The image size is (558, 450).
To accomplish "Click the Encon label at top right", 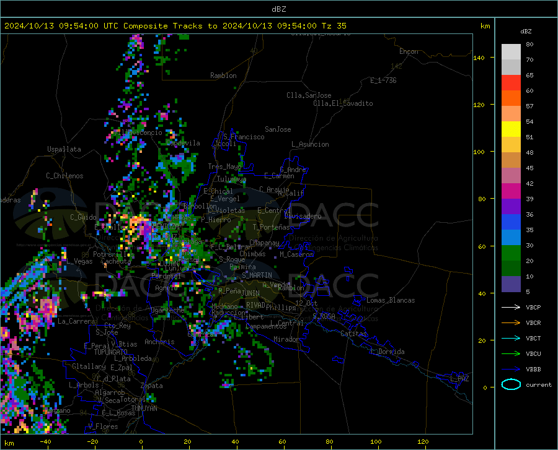I will point(409,51).
